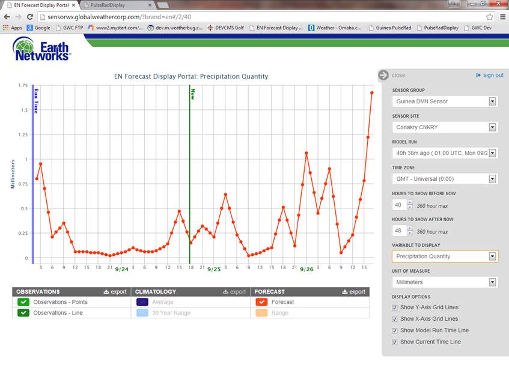509x391 pixels.
Task: Open the Model Run dropdown
Action: [445, 153]
